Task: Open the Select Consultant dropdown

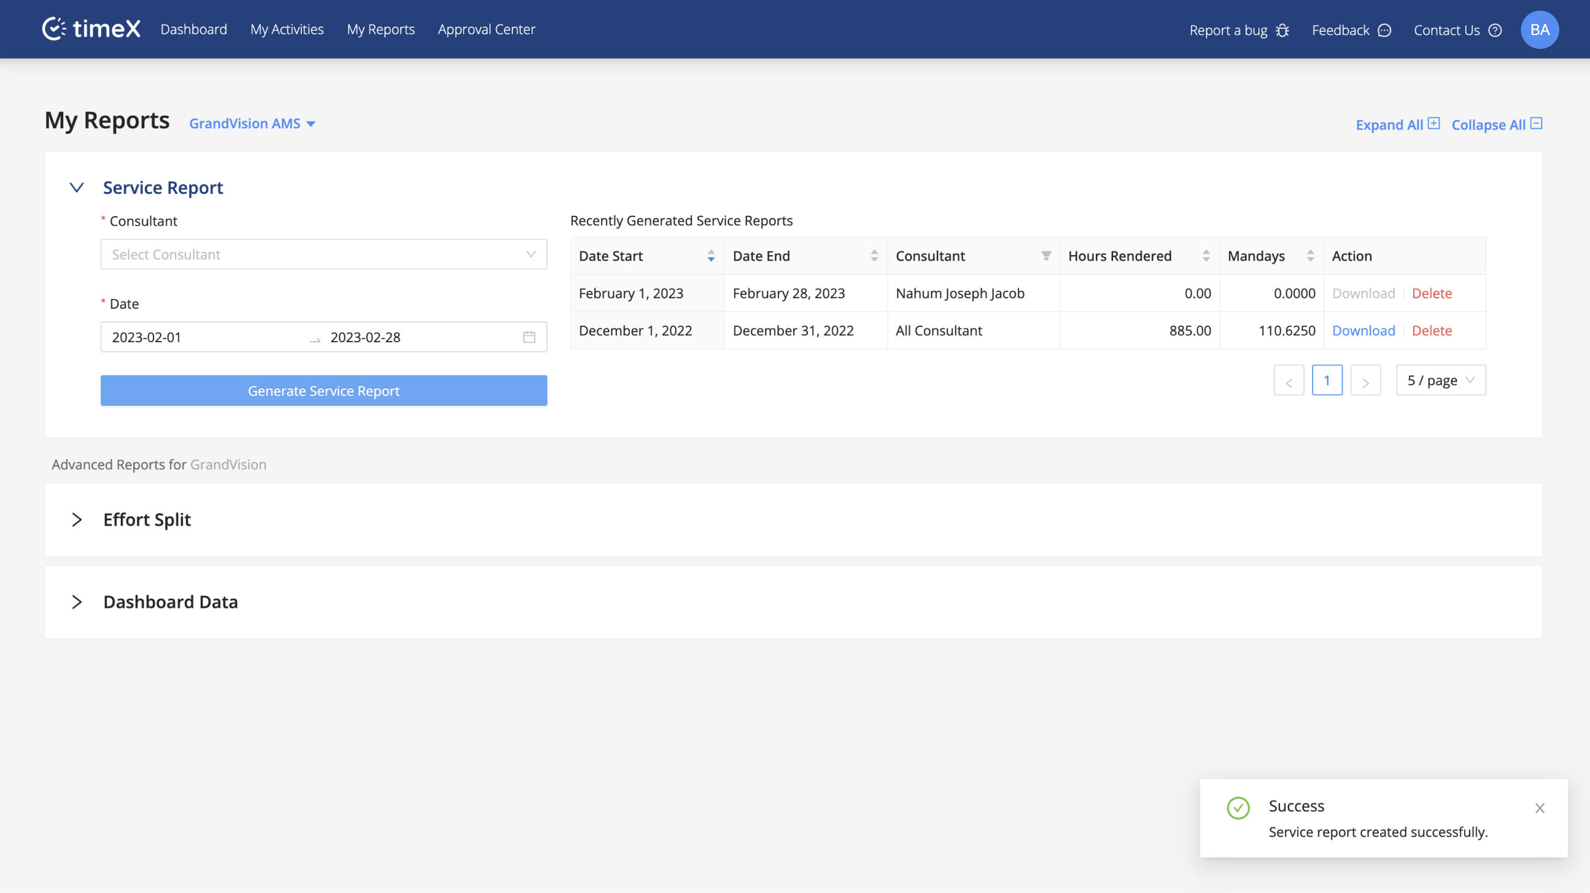Action: pos(324,254)
